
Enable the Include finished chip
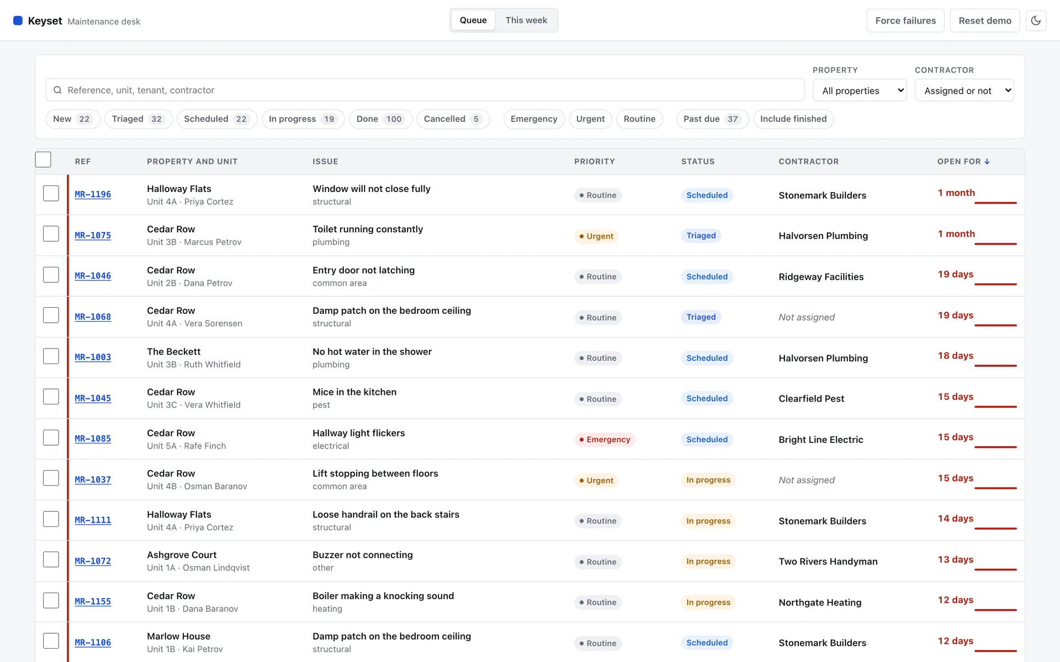[x=793, y=119]
